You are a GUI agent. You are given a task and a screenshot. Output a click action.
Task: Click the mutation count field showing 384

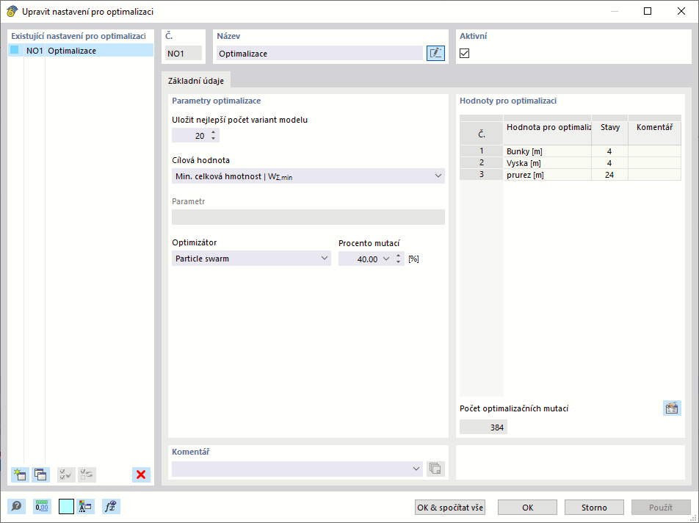[x=483, y=427]
